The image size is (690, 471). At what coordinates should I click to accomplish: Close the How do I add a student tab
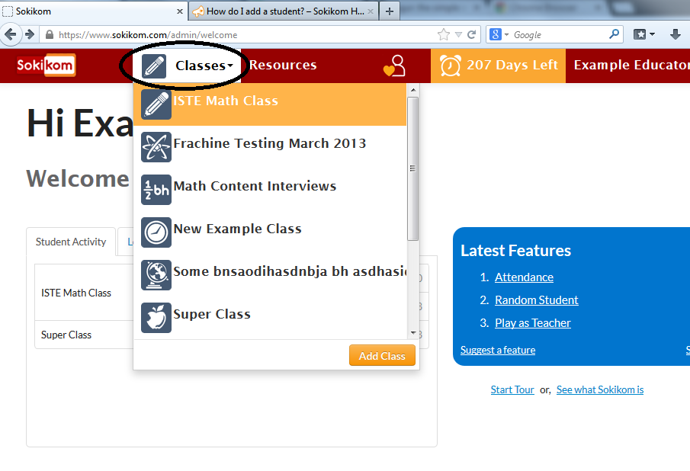pyautogui.click(x=371, y=11)
